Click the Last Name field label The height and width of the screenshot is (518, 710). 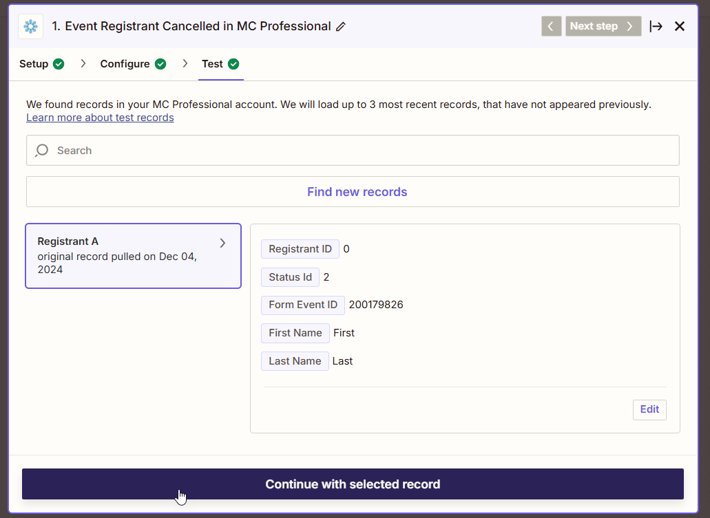pyautogui.click(x=295, y=361)
